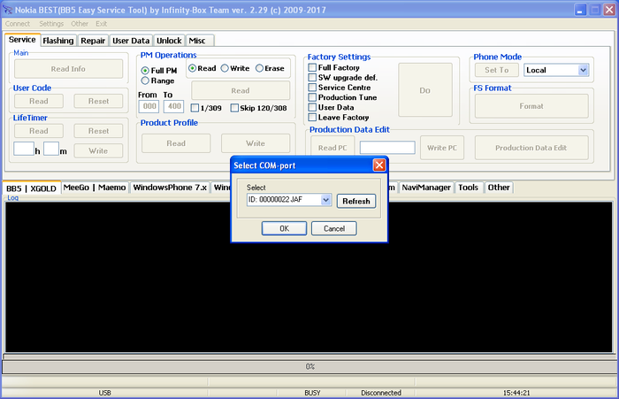Viewport: 619px width, 399px height.
Task: Open the Connect menu
Action: pos(18,24)
